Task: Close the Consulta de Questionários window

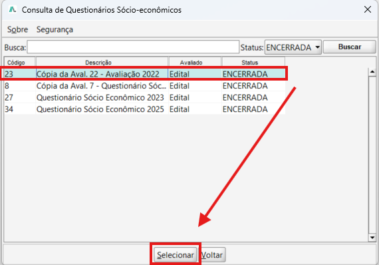Action: [368, 10]
